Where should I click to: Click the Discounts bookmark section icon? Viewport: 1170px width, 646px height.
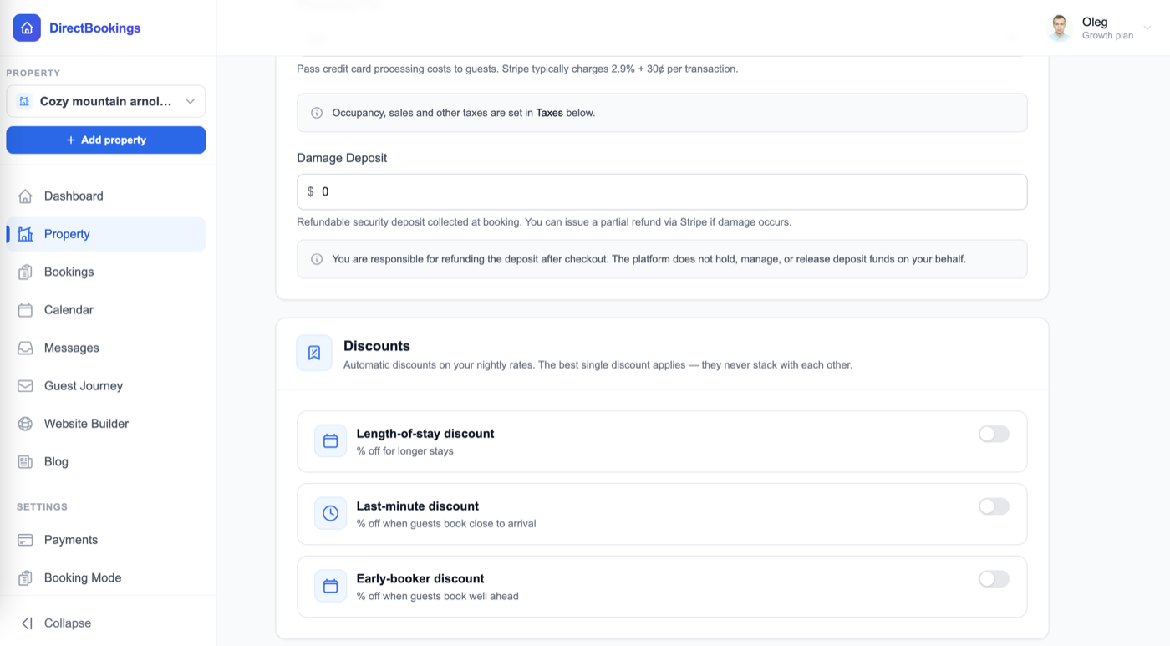(x=314, y=354)
